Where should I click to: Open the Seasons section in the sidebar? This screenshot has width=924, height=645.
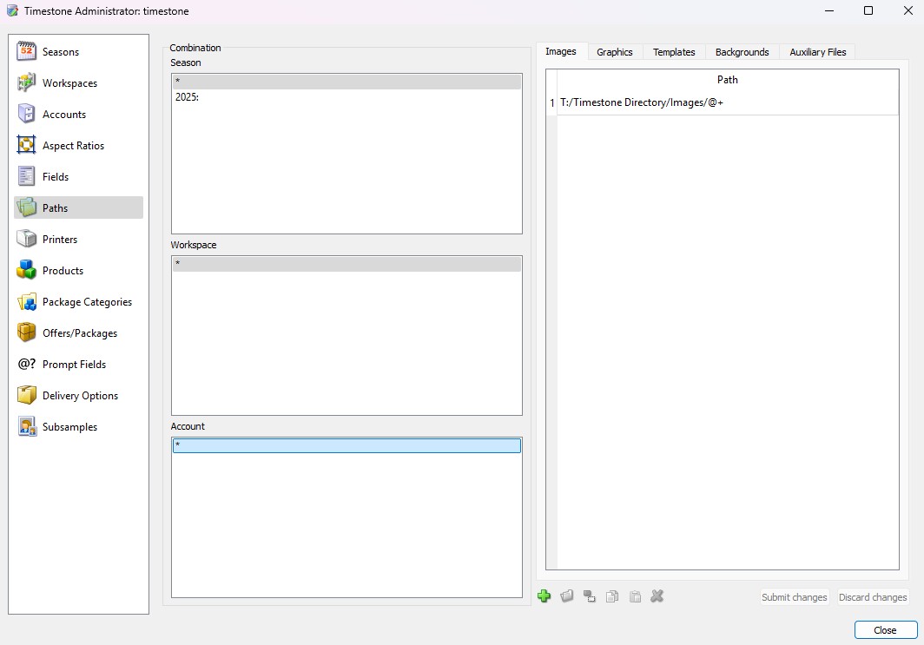point(78,52)
